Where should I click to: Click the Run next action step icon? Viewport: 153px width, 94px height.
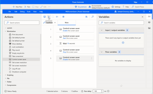[x=57, y=17]
